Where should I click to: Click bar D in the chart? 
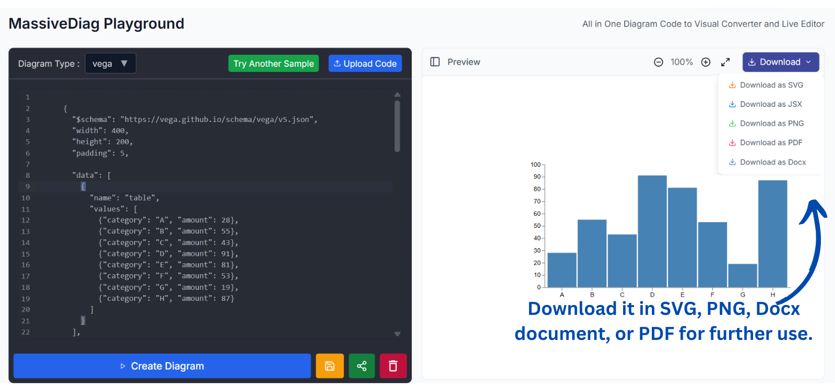point(652,231)
